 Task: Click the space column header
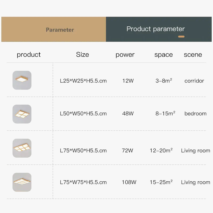(163, 55)
